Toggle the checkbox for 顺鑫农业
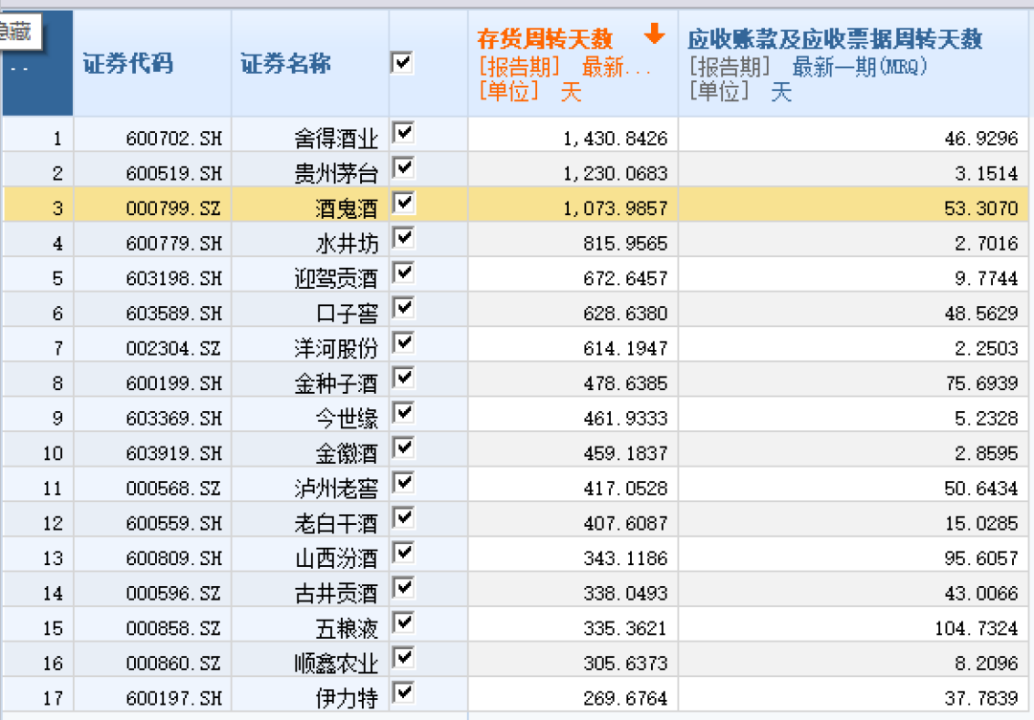 pos(403,658)
